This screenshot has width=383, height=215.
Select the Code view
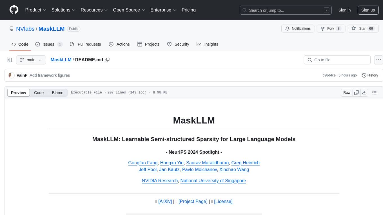pyautogui.click(x=39, y=93)
